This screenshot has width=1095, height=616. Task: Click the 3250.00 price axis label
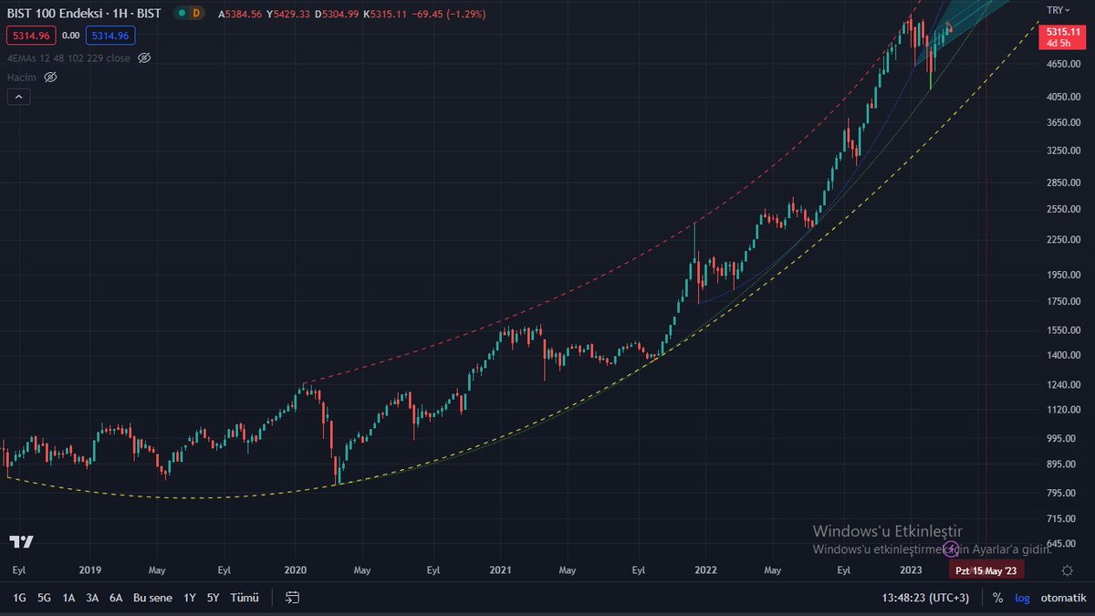click(1064, 151)
